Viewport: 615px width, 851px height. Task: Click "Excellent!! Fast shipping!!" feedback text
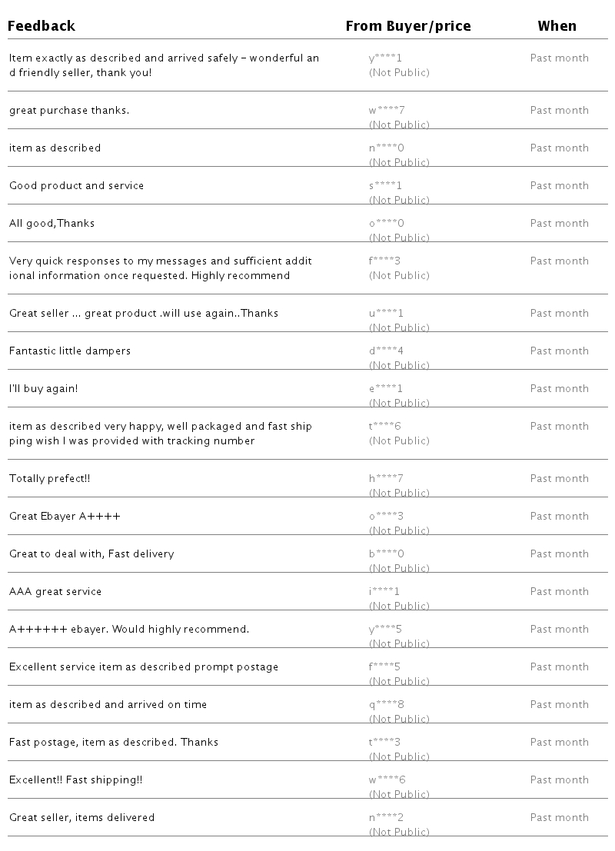[x=75, y=780]
